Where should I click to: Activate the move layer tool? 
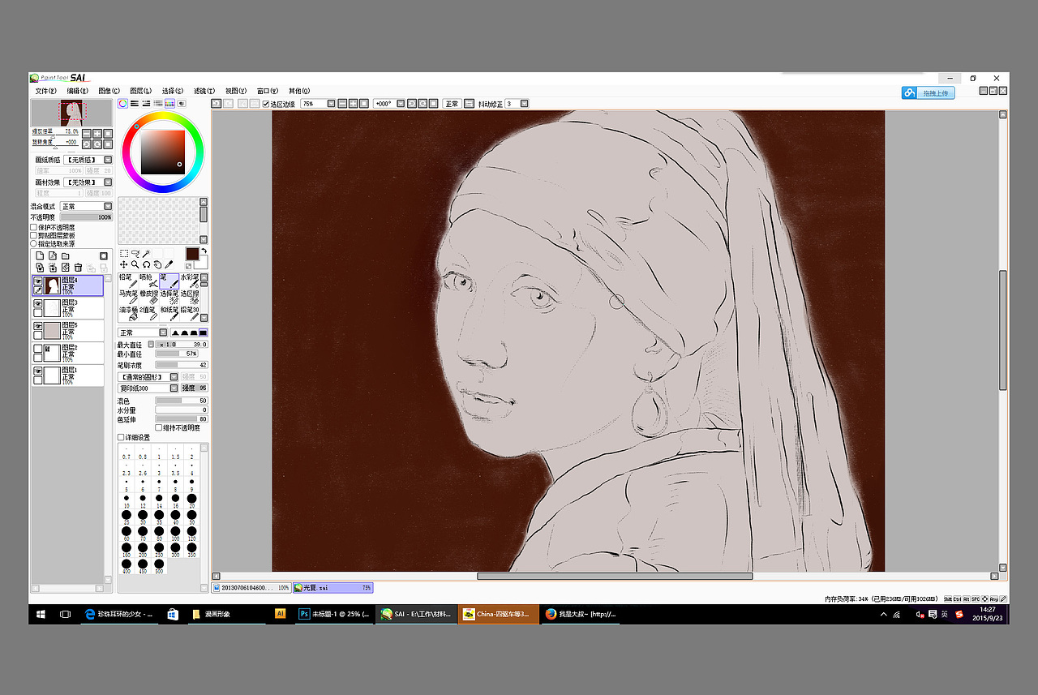(124, 264)
